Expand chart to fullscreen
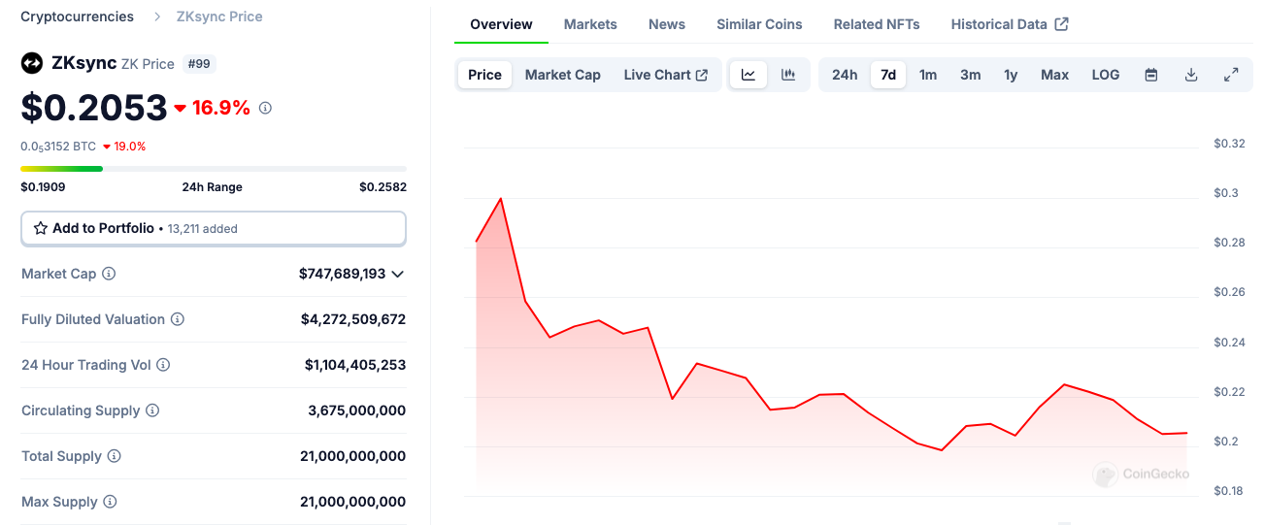Viewport: 1264px width, 525px height. click(1231, 75)
